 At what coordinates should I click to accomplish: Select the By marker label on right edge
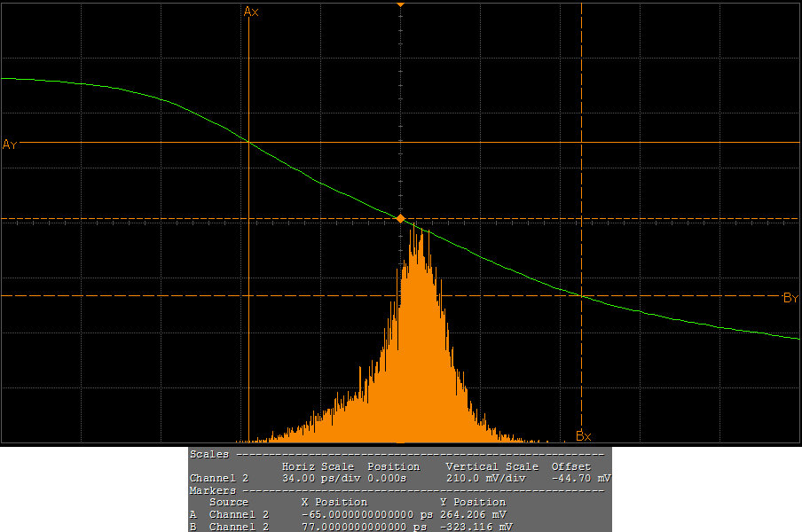tap(790, 299)
